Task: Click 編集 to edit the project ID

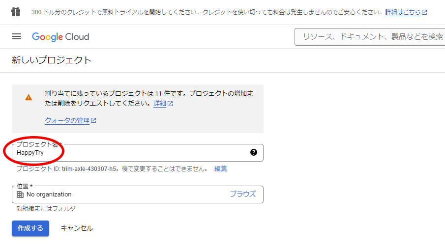Action: tap(221, 168)
